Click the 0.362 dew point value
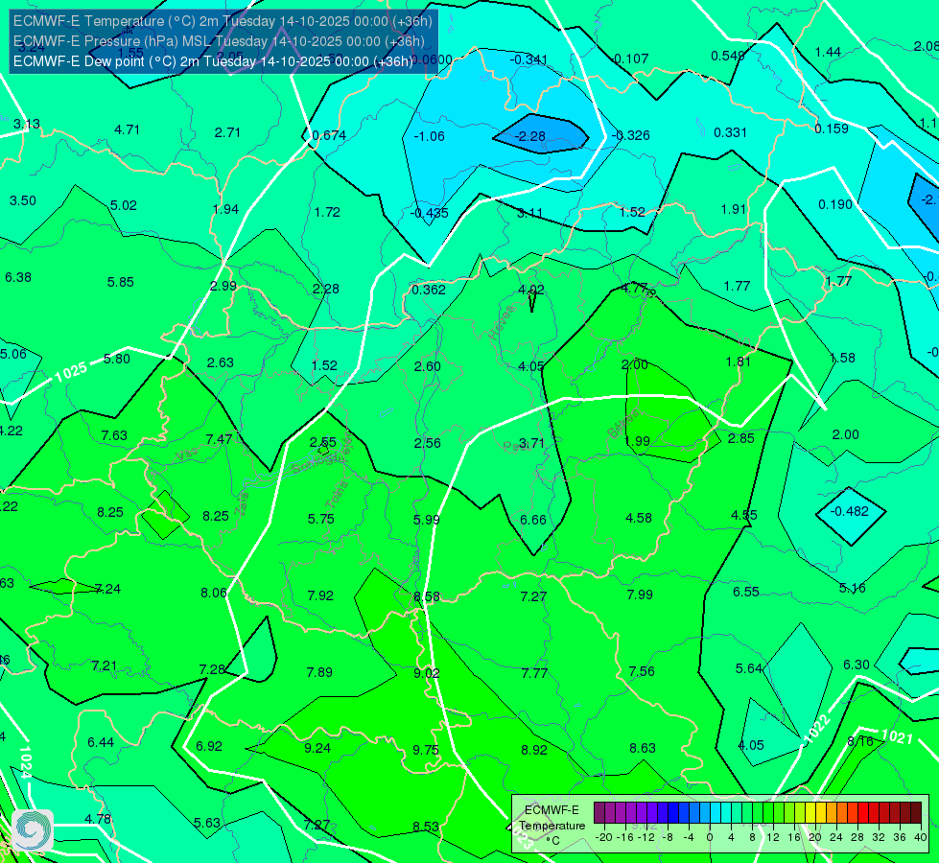This screenshot has width=939, height=863. [x=429, y=290]
